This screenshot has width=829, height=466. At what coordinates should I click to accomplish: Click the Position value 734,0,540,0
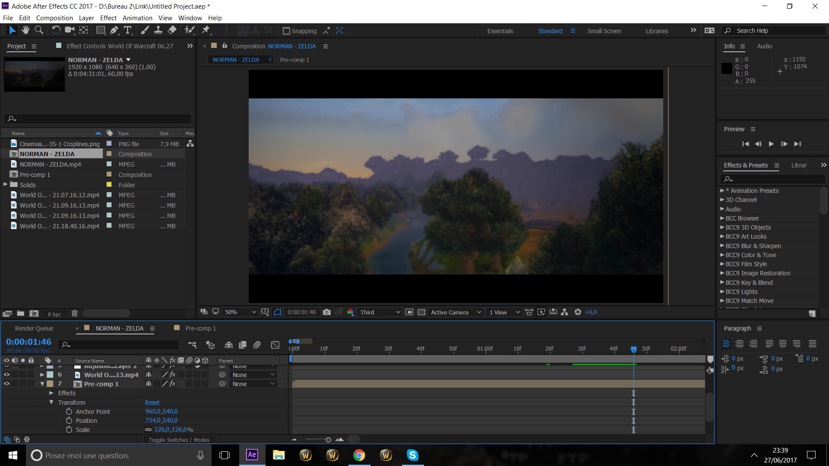pyautogui.click(x=161, y=421)
